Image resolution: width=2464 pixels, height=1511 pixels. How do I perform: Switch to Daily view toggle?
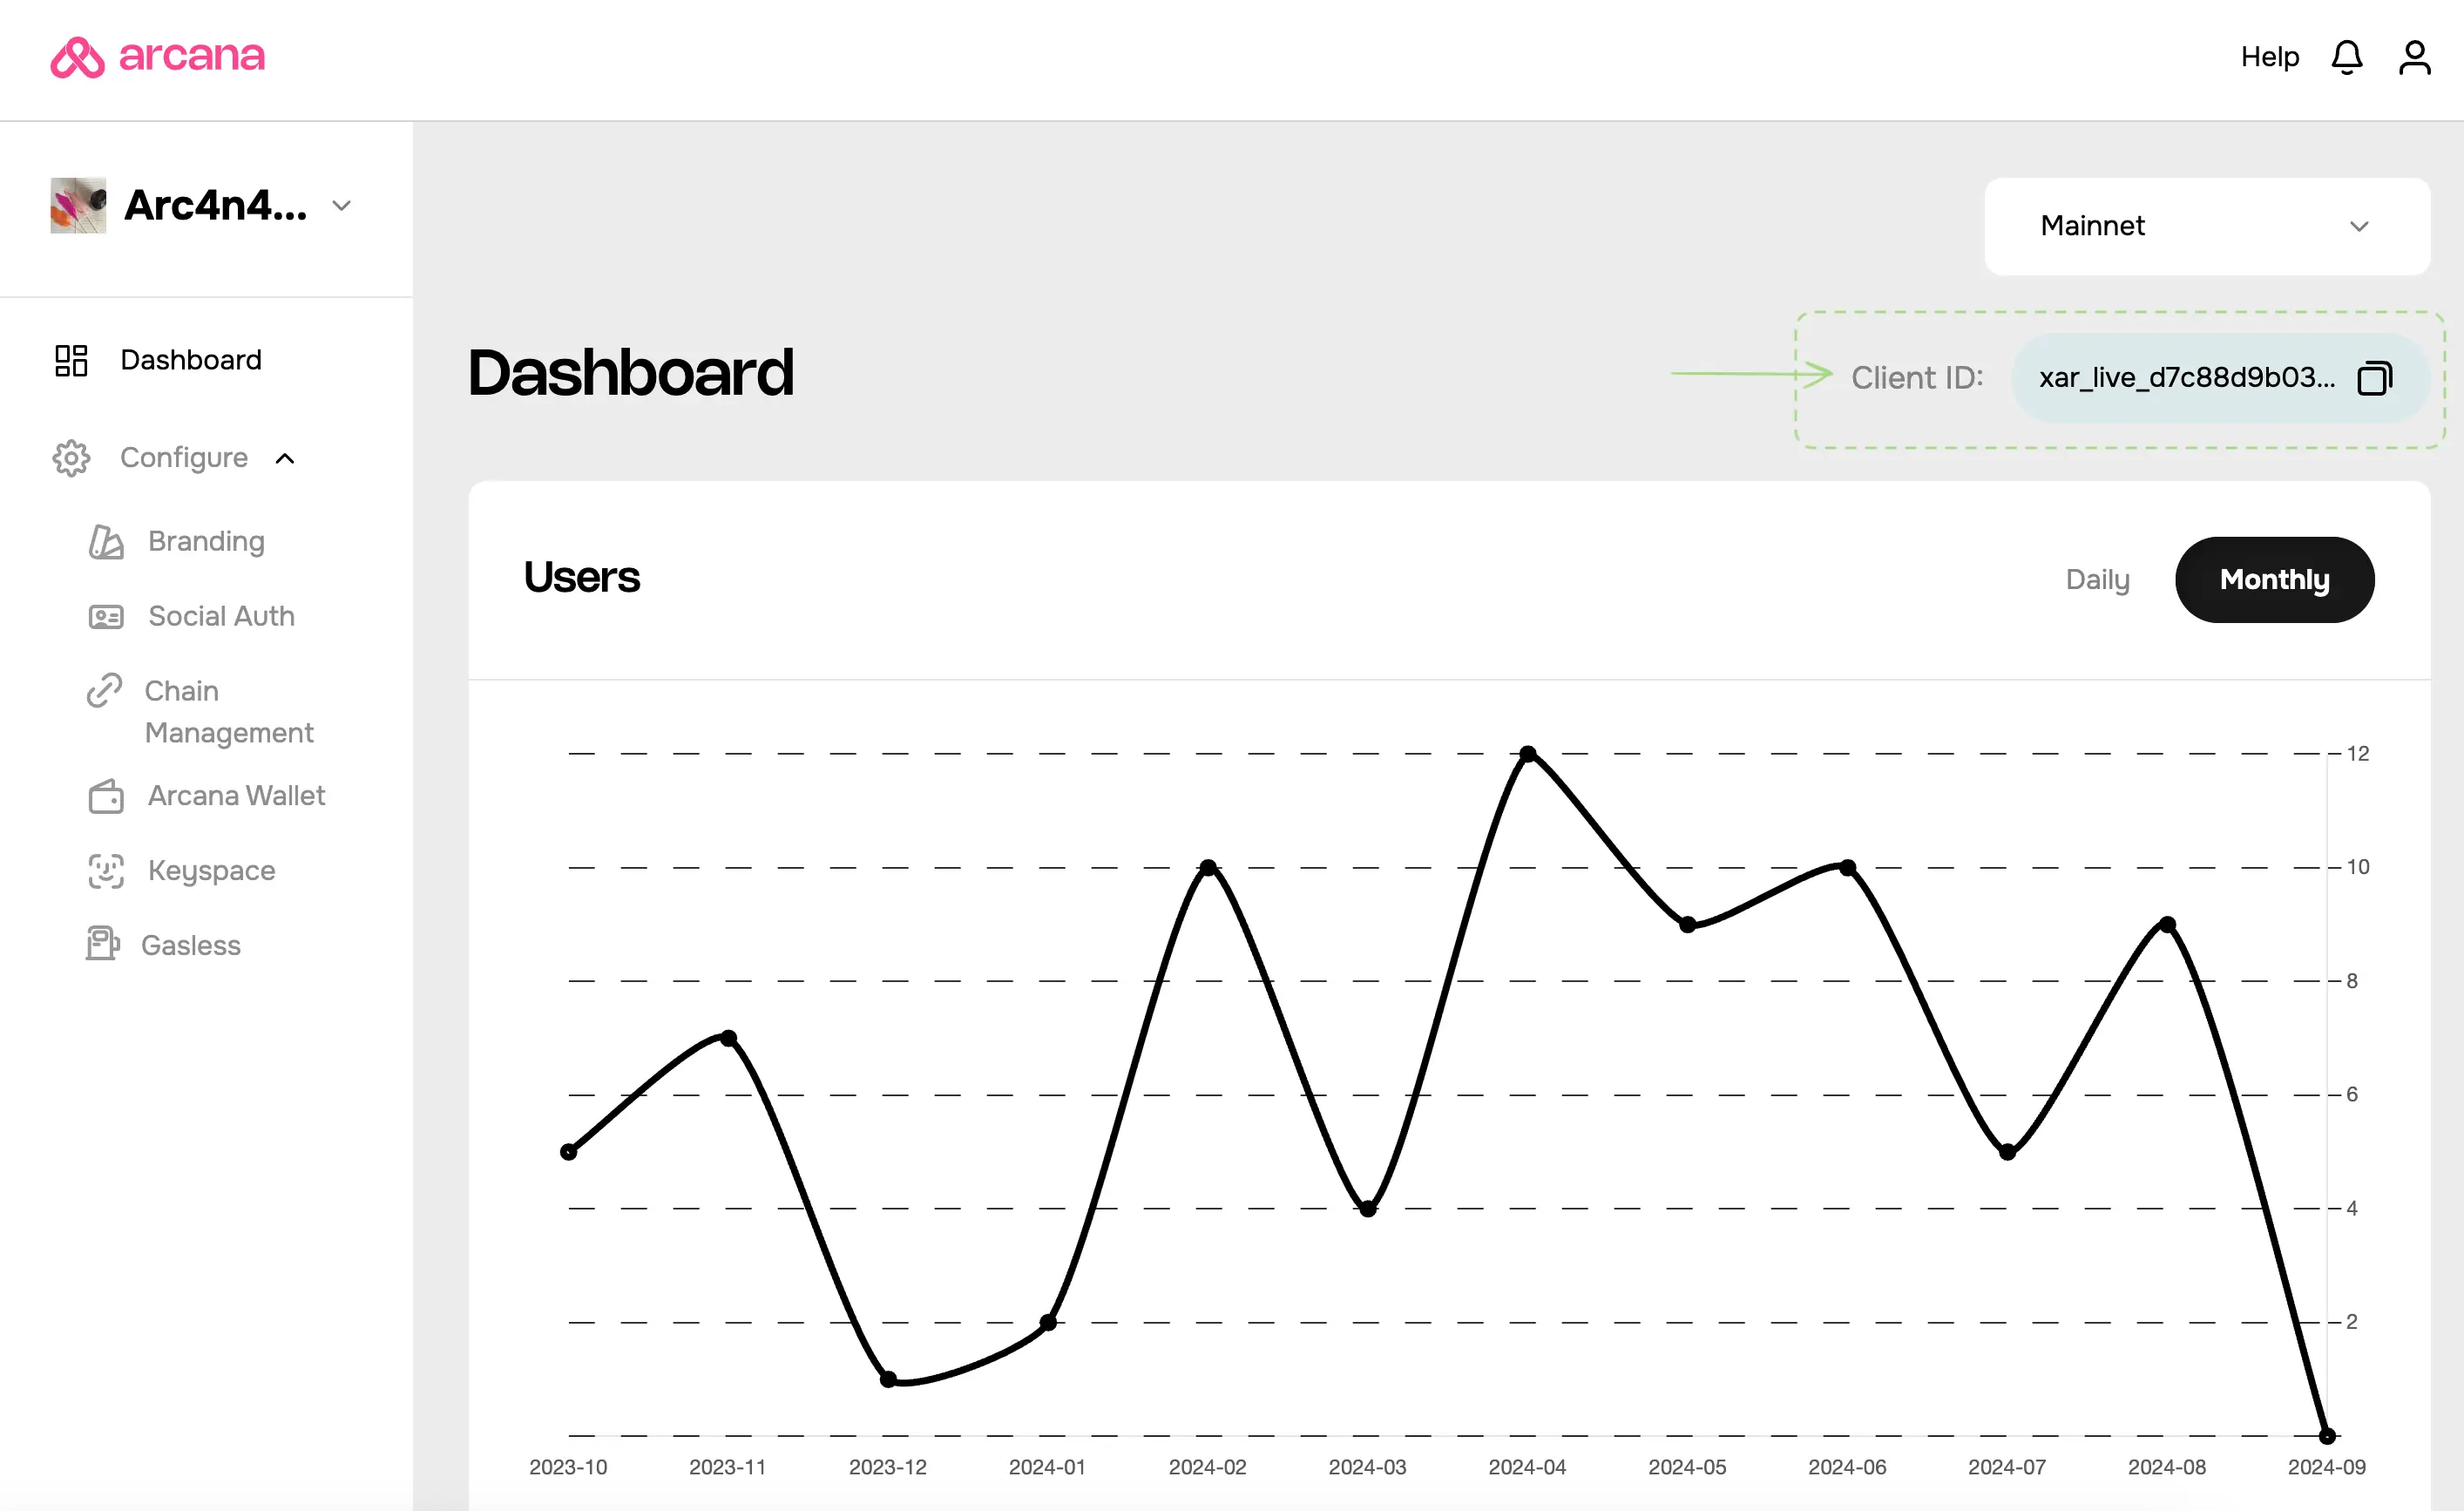(x=2098, y=579)
